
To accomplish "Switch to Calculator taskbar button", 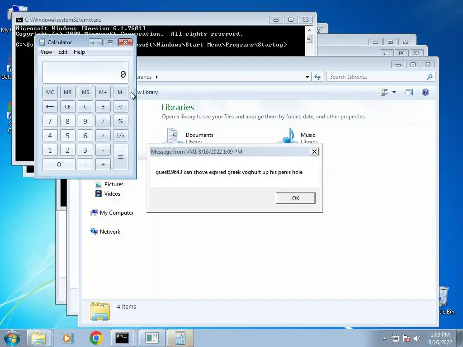I will 180,338.
